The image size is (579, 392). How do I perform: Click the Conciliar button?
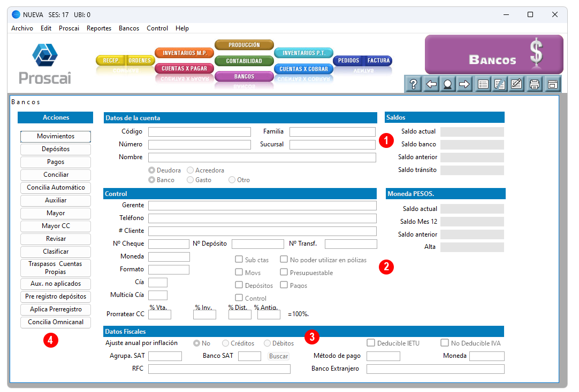56,175
